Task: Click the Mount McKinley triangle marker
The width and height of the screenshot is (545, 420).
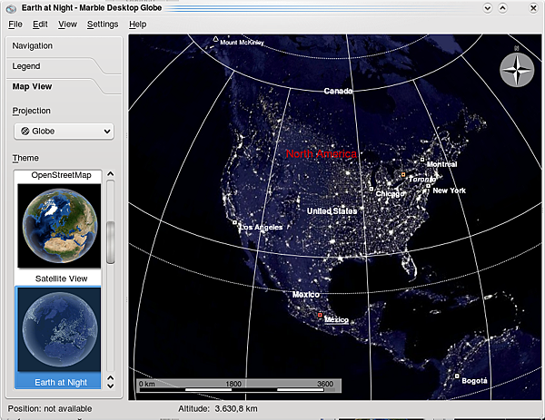Action: [x=215, y=39]
